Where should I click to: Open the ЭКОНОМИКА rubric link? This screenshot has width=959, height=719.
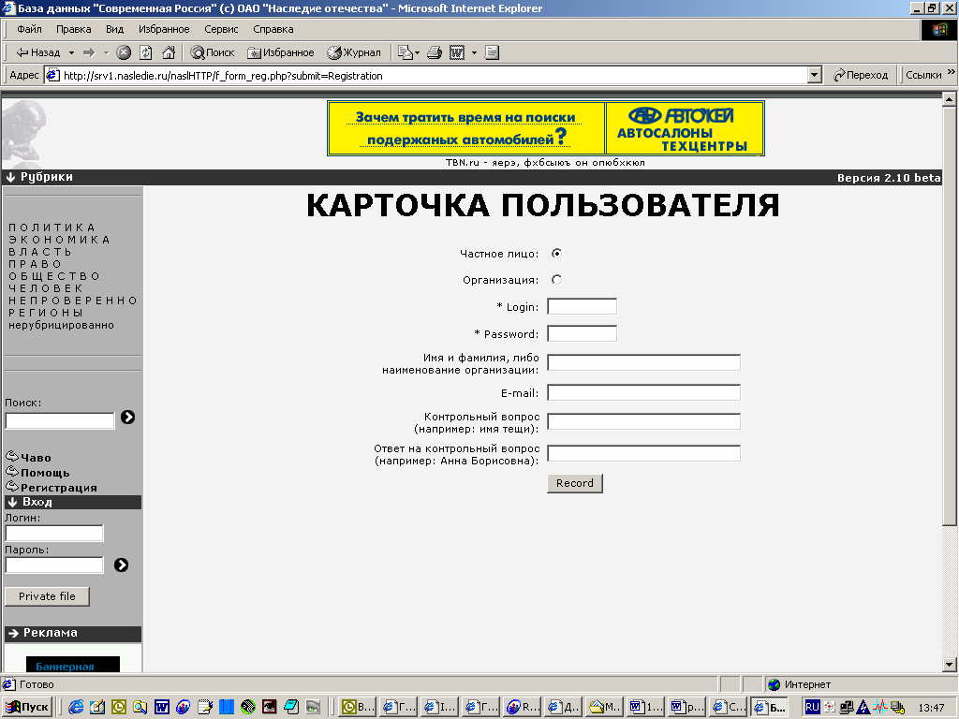(59, 240)
